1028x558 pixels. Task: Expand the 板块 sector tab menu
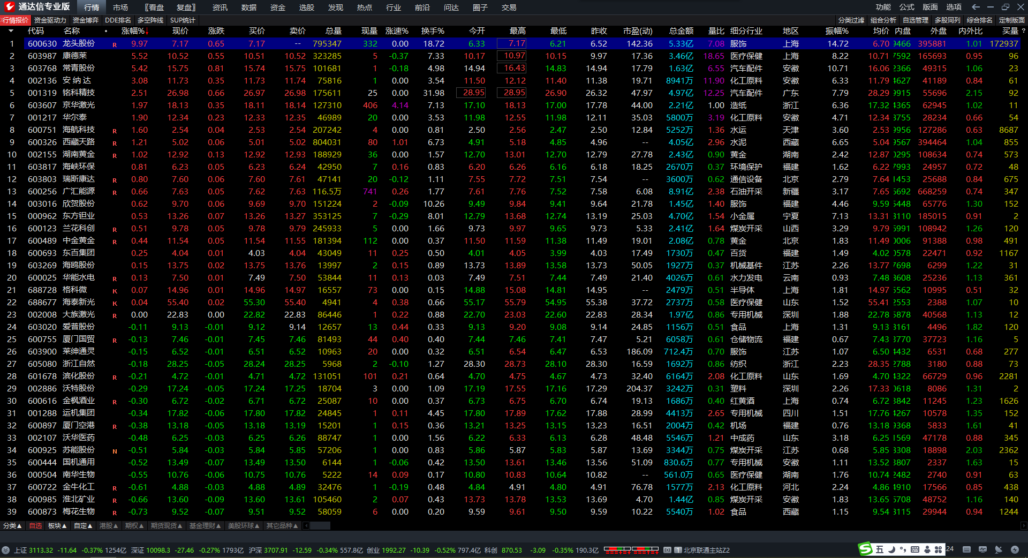click(57, 526)
